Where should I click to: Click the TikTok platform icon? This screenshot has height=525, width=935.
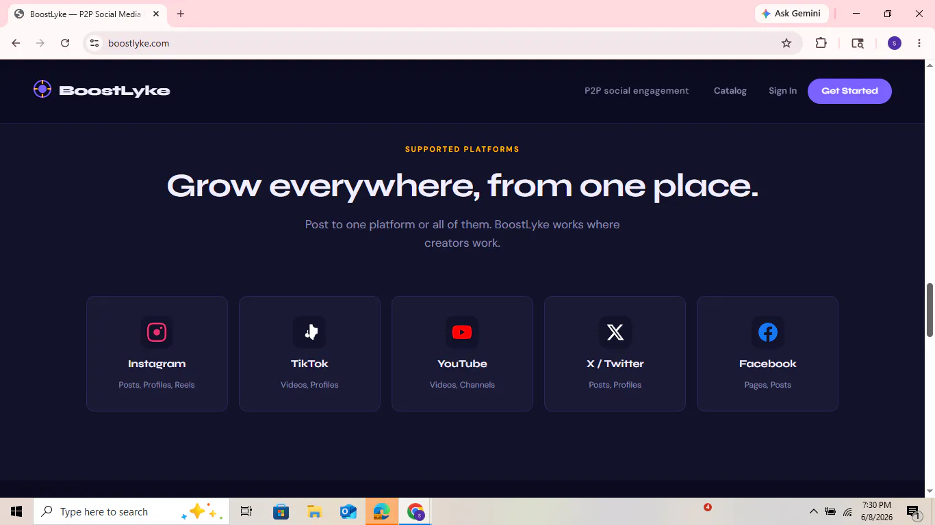tap(309, 332)
